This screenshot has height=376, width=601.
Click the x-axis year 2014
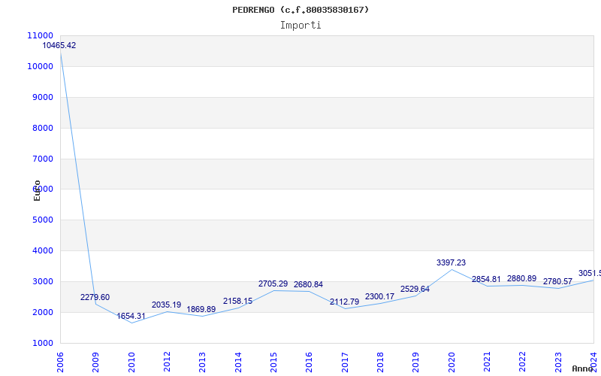pos(238,362)
